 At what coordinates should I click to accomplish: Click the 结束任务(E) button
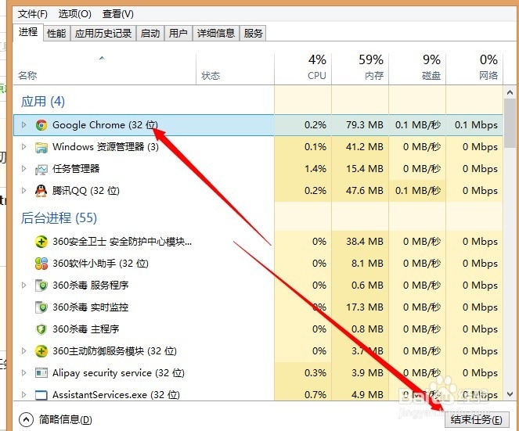click(x=477, y=420)
